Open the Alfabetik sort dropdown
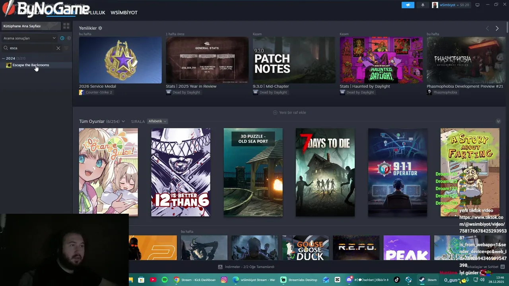The image size is (509, 286). pyautogui.click(x=157, y=121)
